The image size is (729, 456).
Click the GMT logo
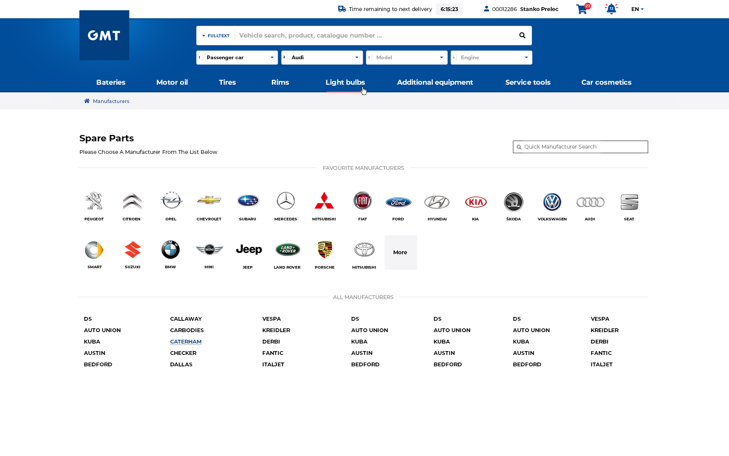(104, 35)
